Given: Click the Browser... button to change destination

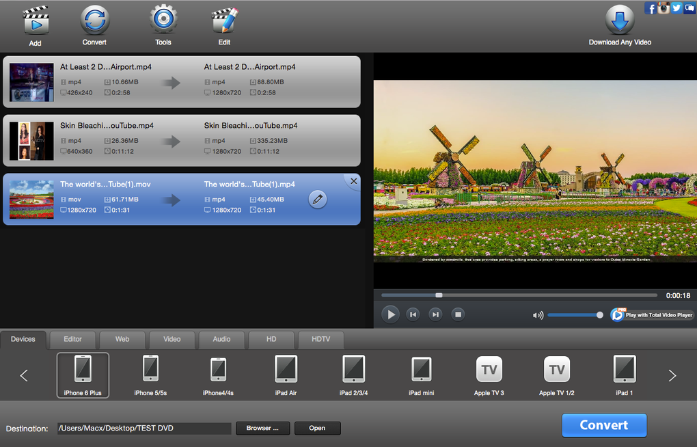Looking at the screenshot, I should (262, 428).
